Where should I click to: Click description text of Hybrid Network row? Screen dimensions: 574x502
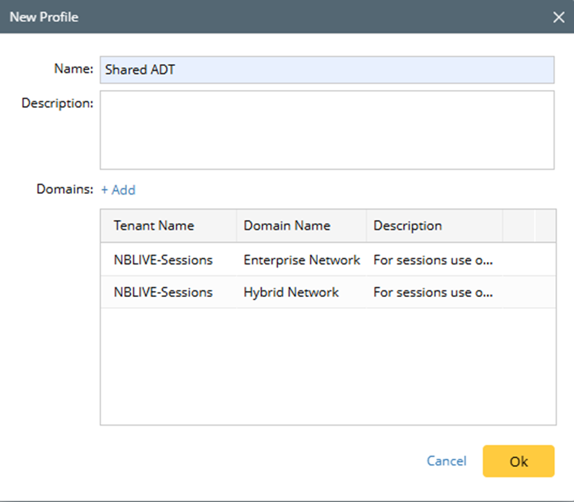click(433, 292)
